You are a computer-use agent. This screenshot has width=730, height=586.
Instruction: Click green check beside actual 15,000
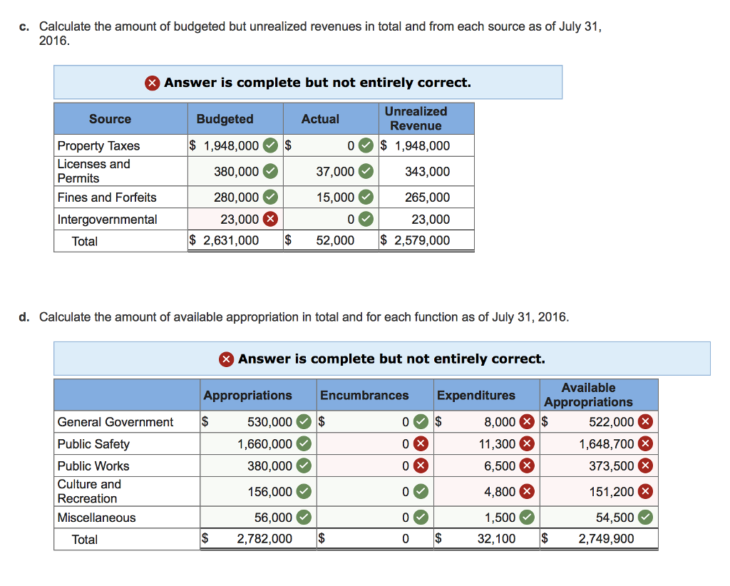(366, 197)
